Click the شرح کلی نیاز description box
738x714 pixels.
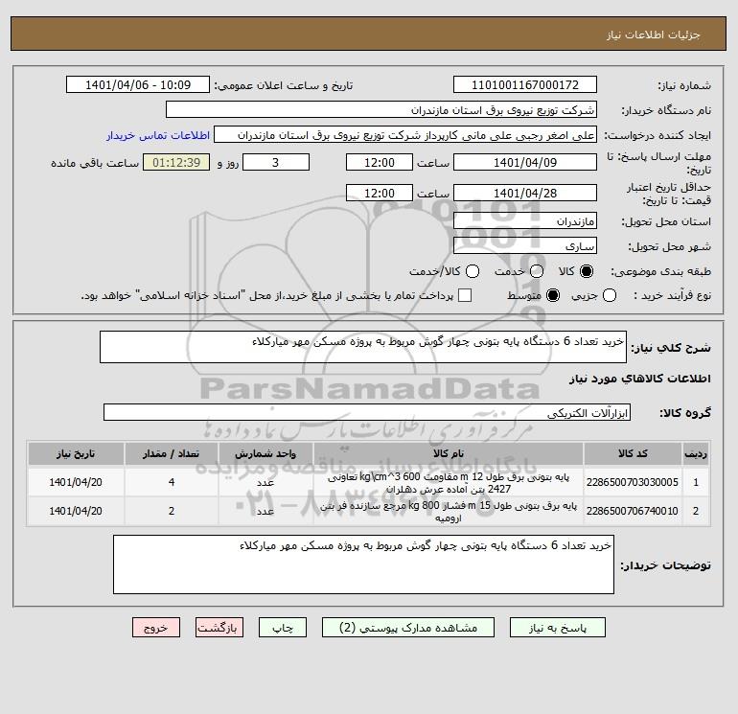click(363, 347)
